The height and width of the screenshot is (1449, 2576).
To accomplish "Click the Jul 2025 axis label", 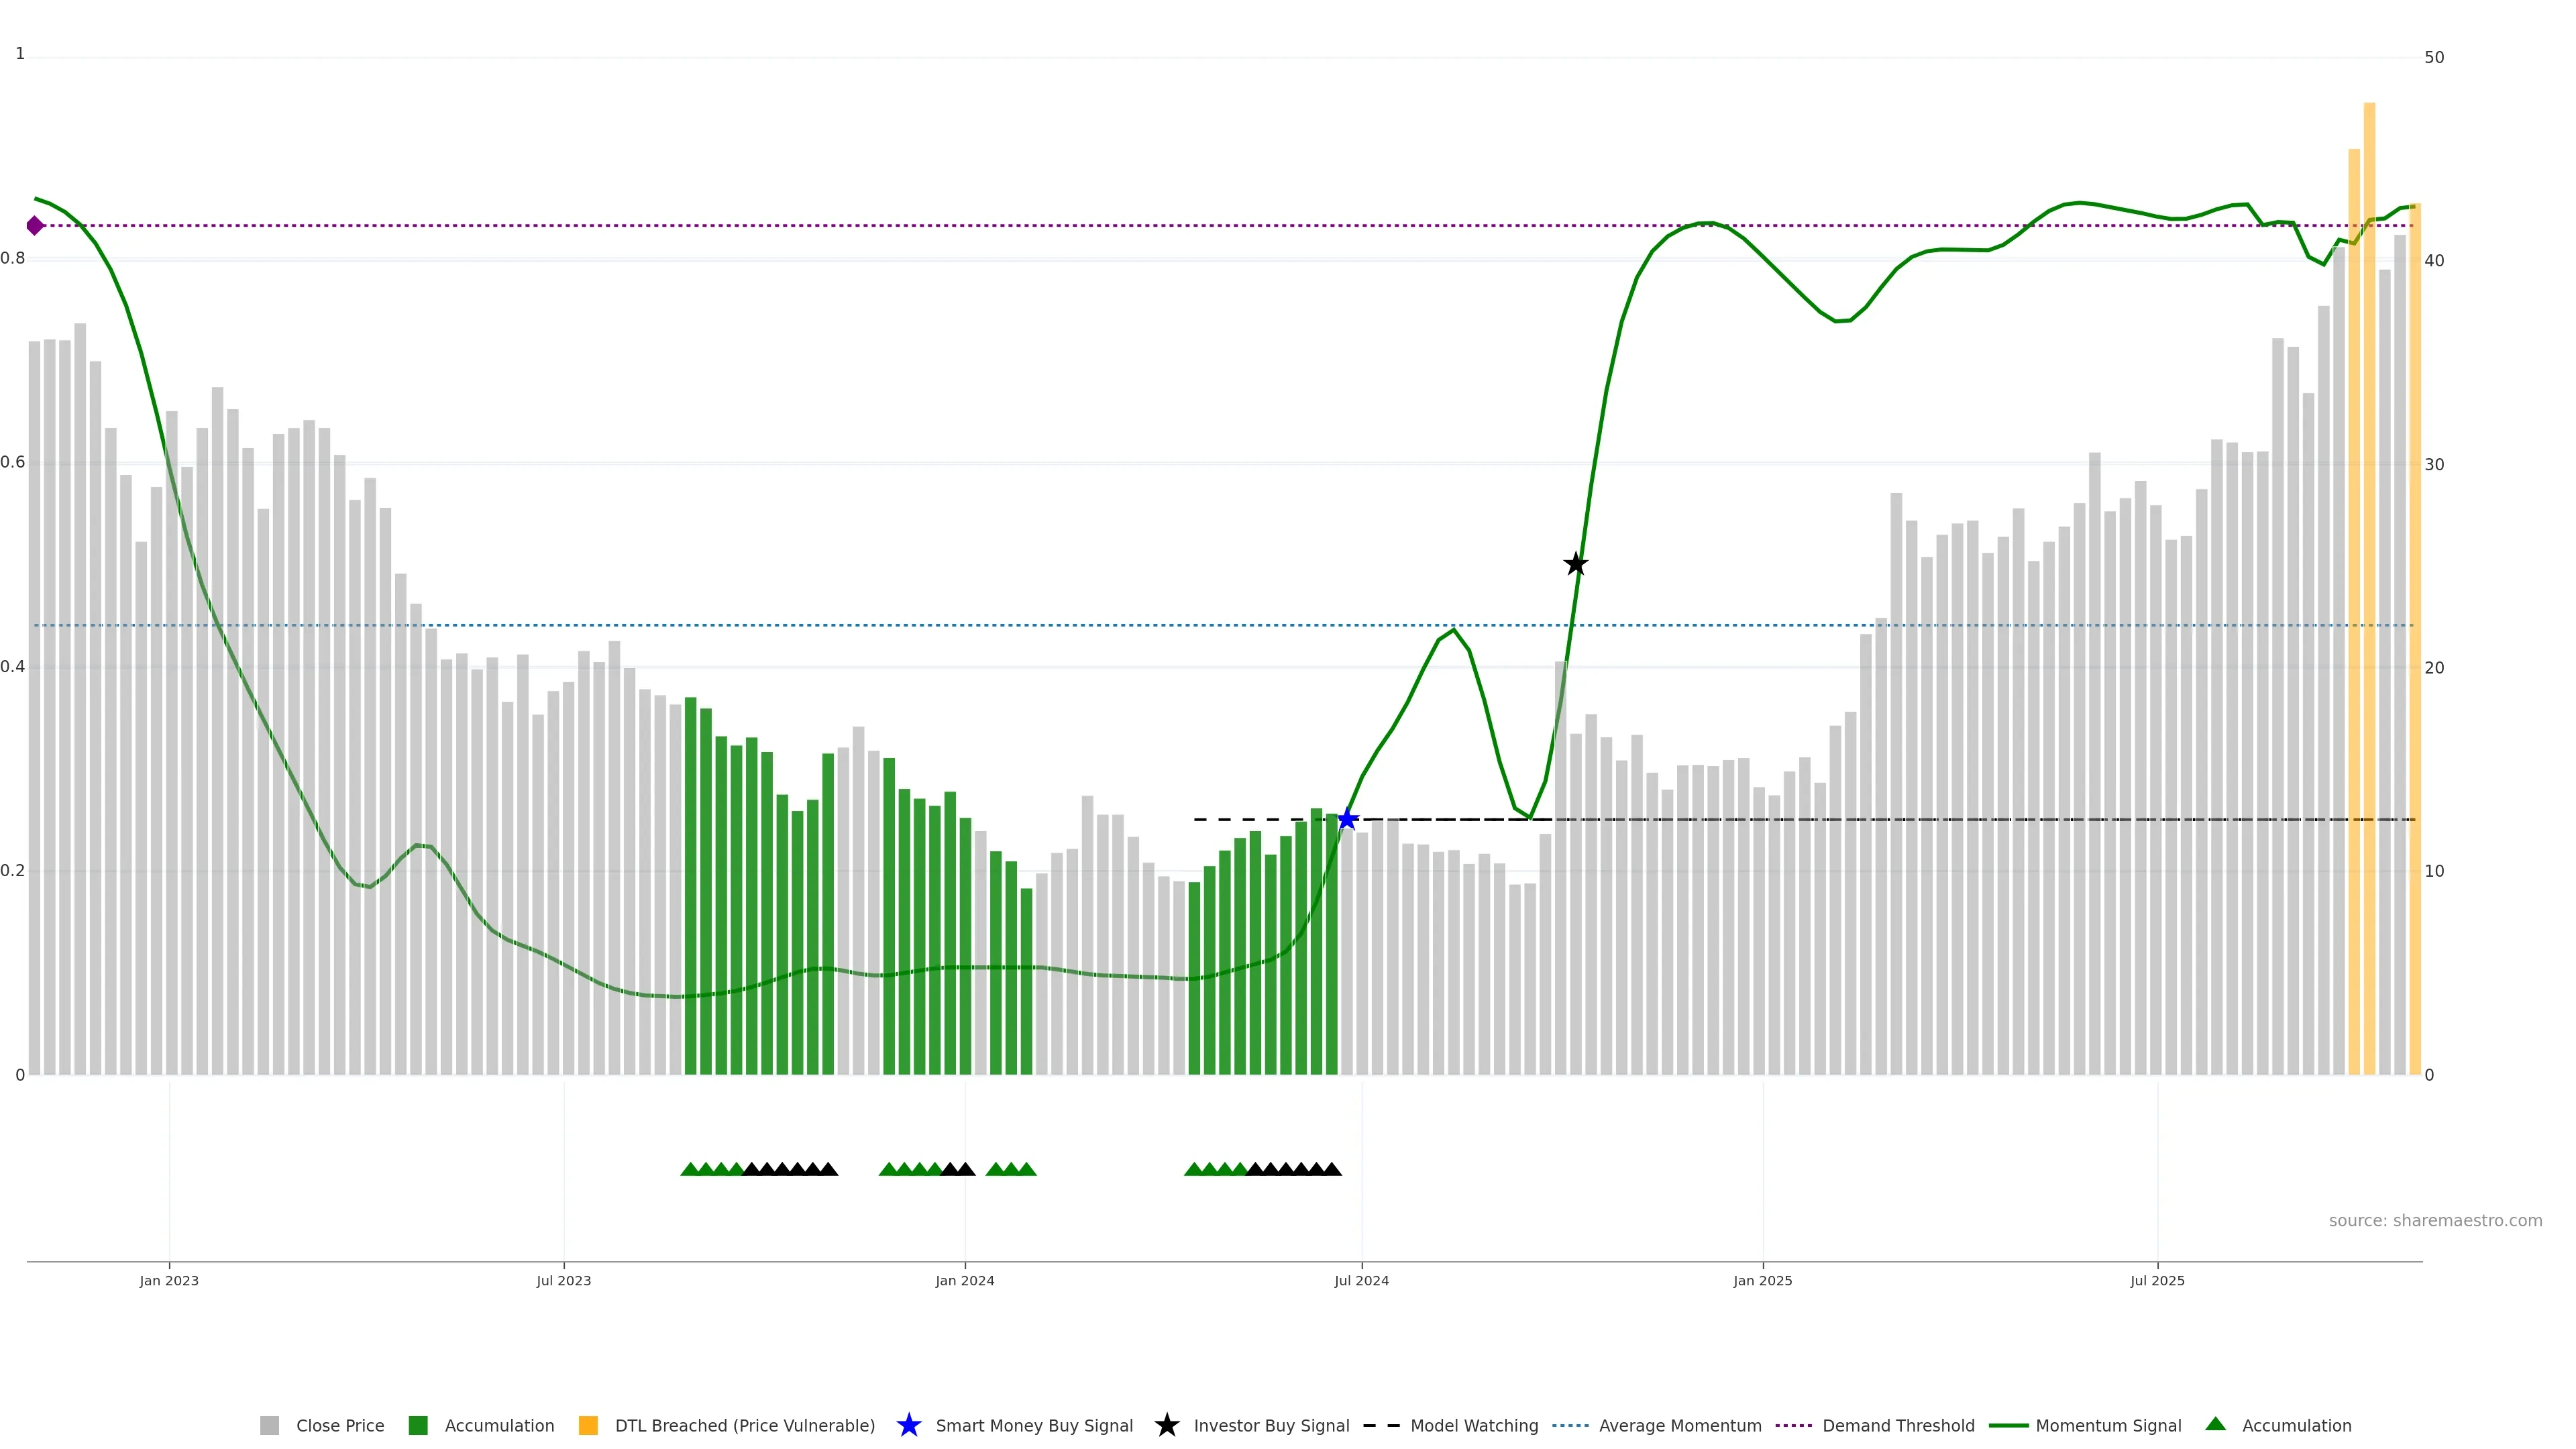I will point(2157,1281).
